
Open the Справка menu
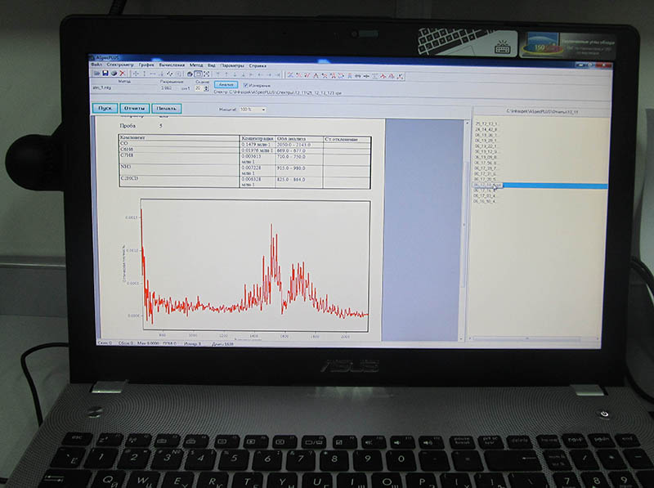pyautogui.click(x=258, y=66)
